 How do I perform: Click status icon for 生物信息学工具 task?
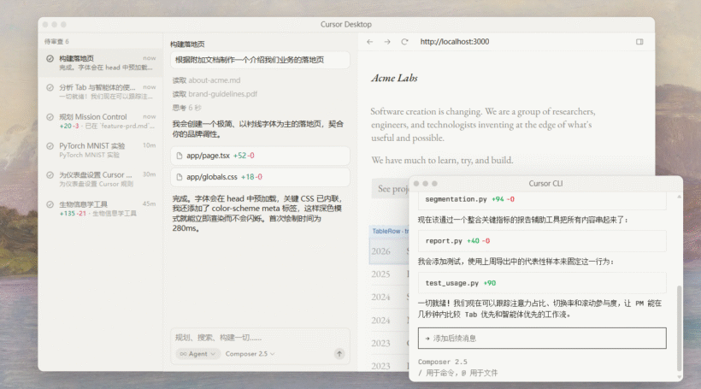click(50, 204)
